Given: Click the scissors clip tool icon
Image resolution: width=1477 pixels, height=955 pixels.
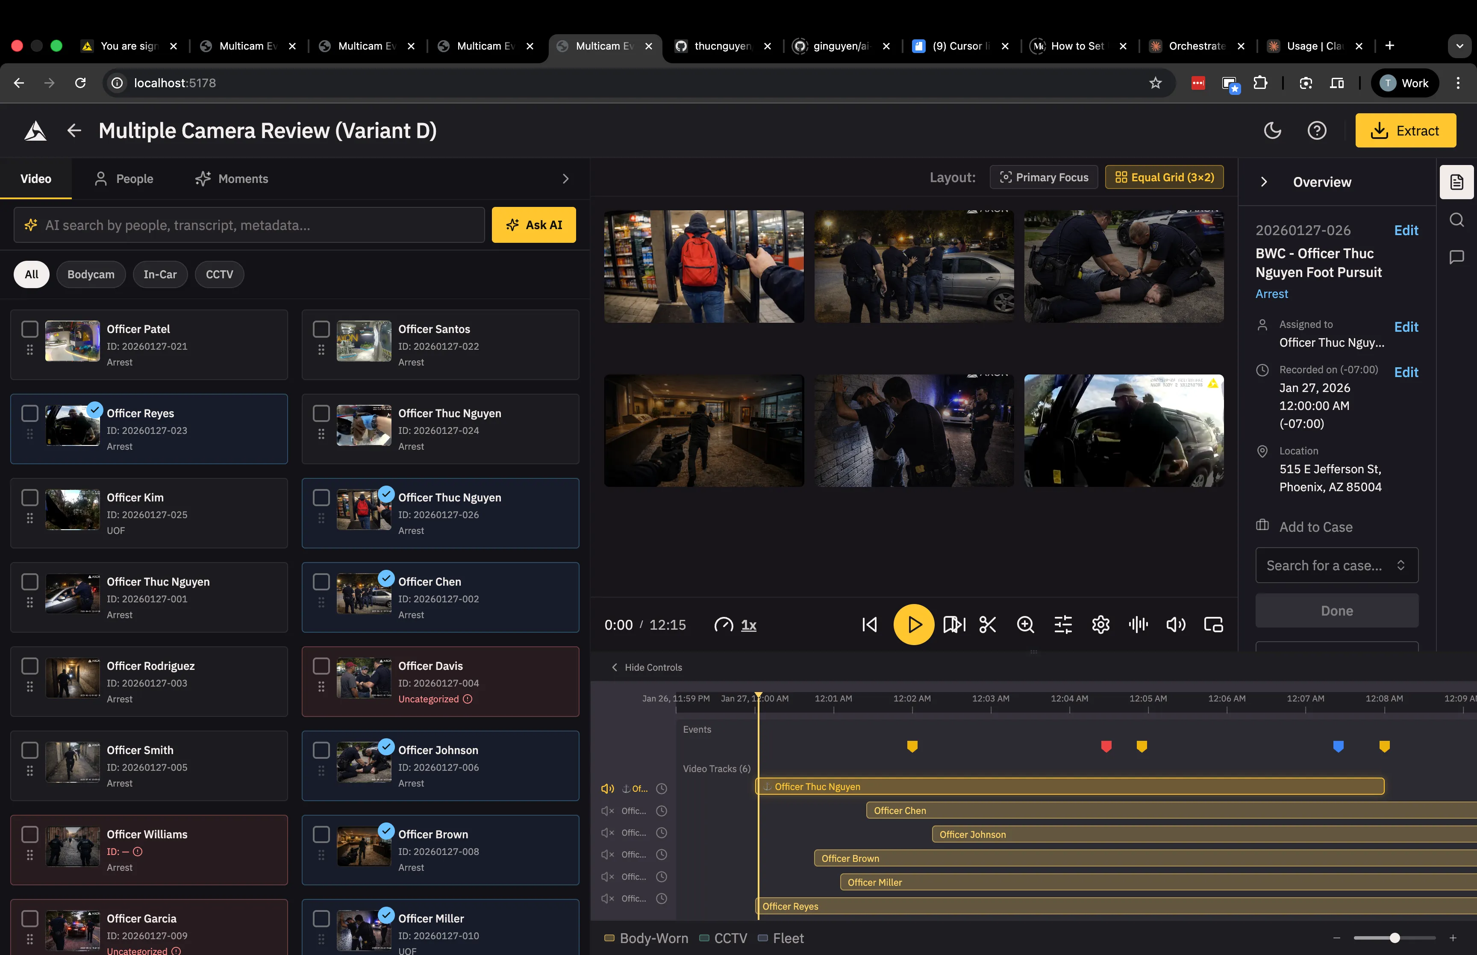Looking at the screenshot, I should point(987,625).
